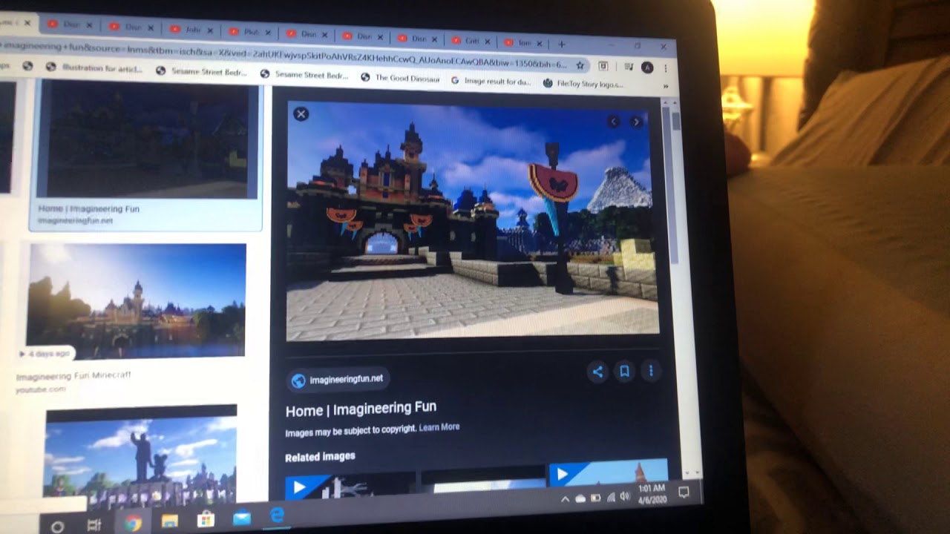Check the battery tray icon
The image size is (950, 534).
pos(596,498)
